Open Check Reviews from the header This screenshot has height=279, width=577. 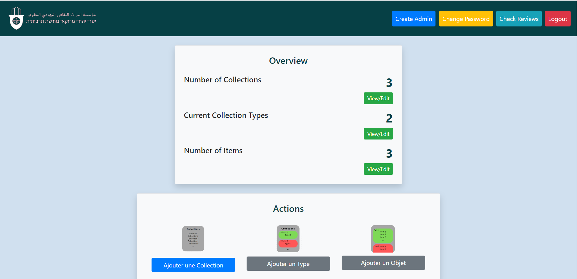[519, 19]
